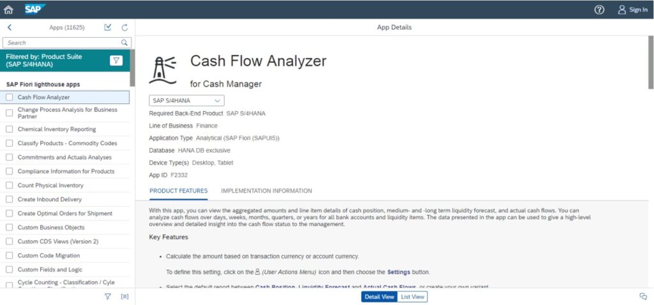Click the filter icon in Product Suite banner
This screenshot has height=305, width=654.
(116, 61)
